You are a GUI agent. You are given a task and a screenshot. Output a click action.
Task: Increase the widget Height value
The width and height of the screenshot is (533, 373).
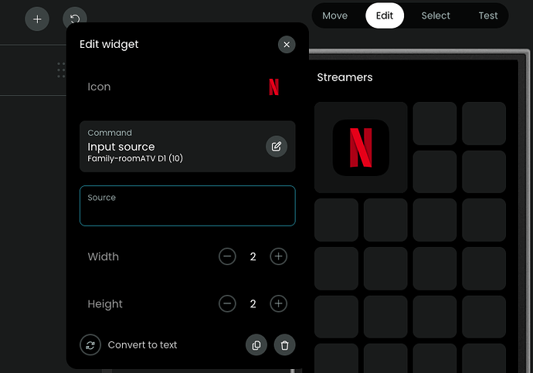tap(278, 303)
